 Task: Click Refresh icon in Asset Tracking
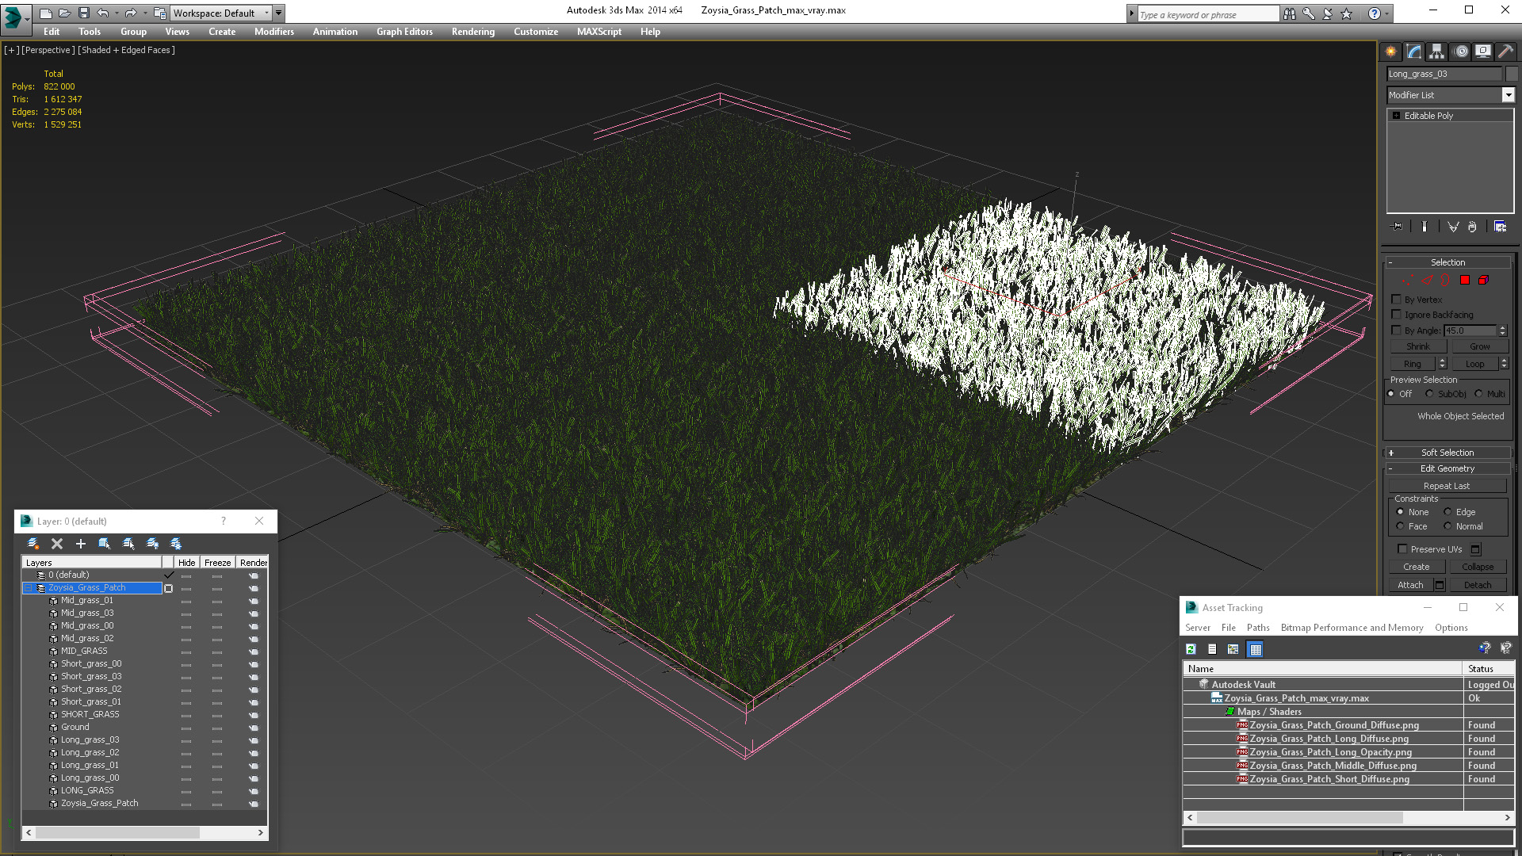point(1191,649)
